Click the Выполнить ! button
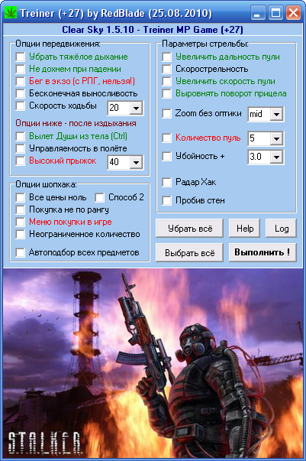Screen dimensions: 306x461 pyautogui.click(x=263, y=252)
